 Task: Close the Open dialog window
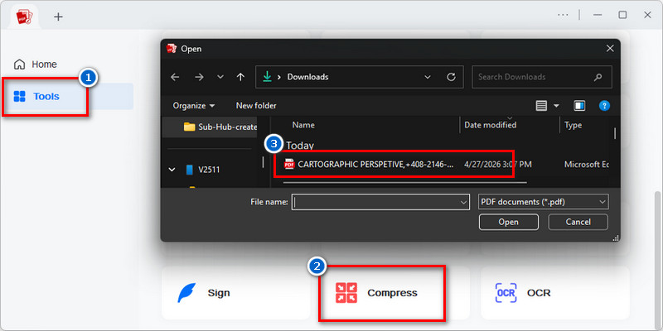(x=610, y=49)
